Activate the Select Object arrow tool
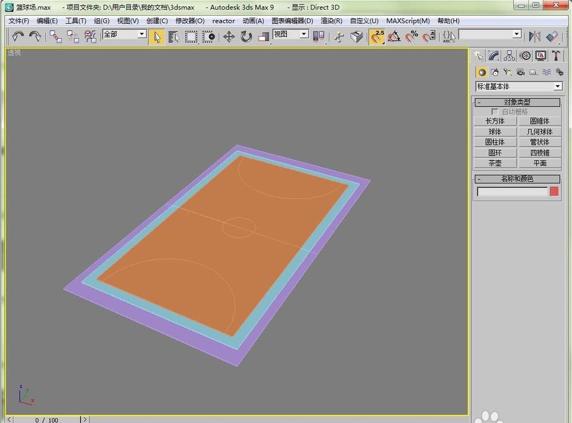This screenshot has width=572, height=423. click(x=156, y=37)
